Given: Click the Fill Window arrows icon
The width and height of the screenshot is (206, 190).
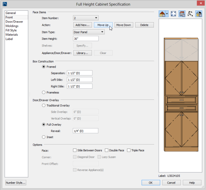Looking at the screenshot, I should click(x=173, y=14).
